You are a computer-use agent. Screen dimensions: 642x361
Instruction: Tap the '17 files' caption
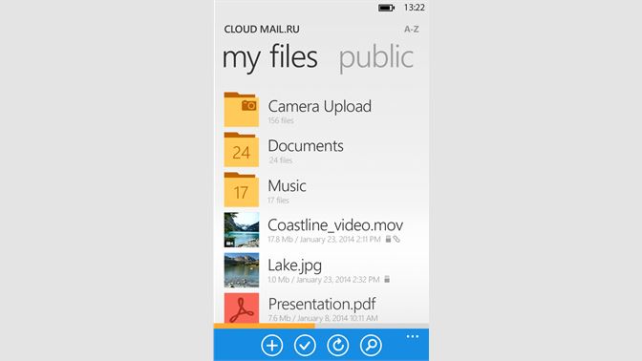[278, 201]
